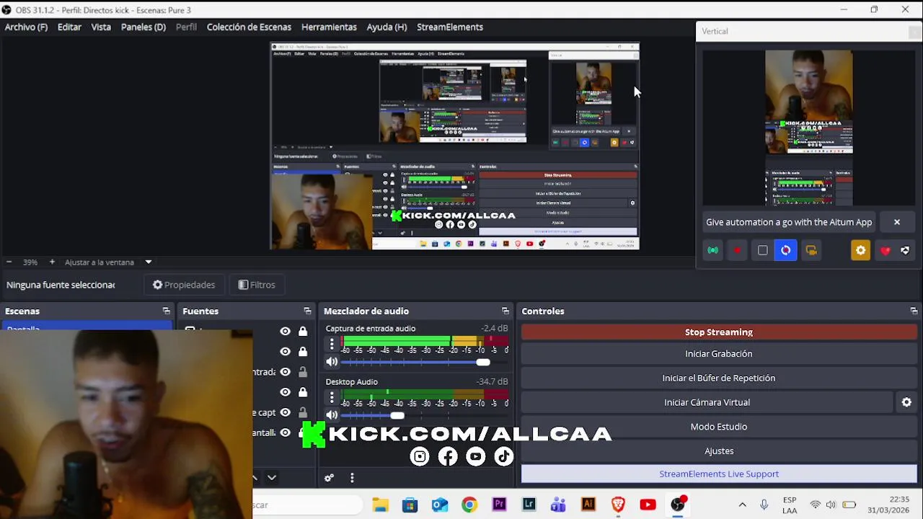This screenshot has height=519, width=923.
Task: Pop out the Controles dock
Action: [x=914, y=311]
